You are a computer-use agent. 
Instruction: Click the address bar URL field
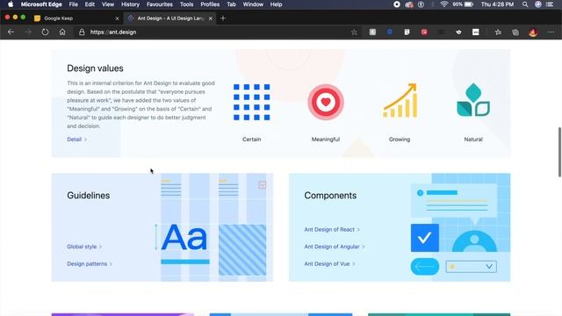coord(215,32)
